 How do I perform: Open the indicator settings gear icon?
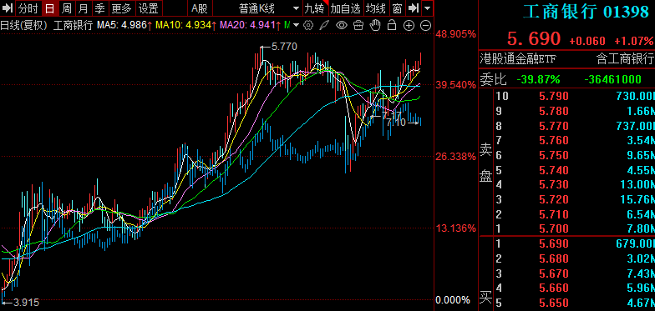pos(308,25)
